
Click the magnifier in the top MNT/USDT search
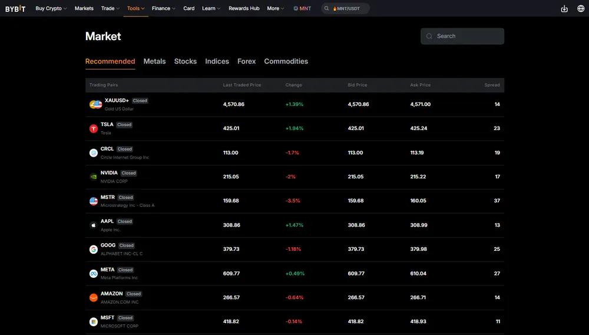pyautogui.click(x=326, y=8)
